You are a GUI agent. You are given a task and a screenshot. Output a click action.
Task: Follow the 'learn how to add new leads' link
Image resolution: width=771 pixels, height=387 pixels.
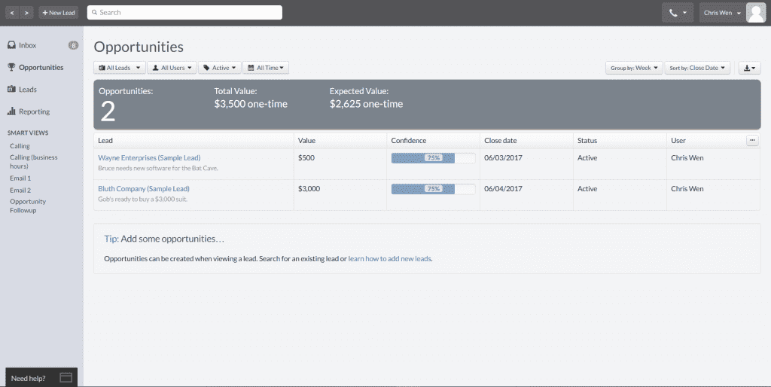[x=389, y=259]
